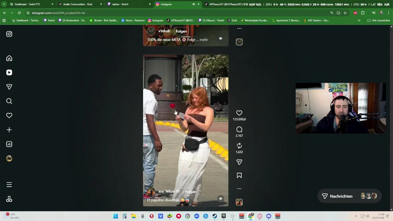Screen dimensions: 393x221
Task: Open the Nachrichten messages popup
Action: click(x=349, y=196)
